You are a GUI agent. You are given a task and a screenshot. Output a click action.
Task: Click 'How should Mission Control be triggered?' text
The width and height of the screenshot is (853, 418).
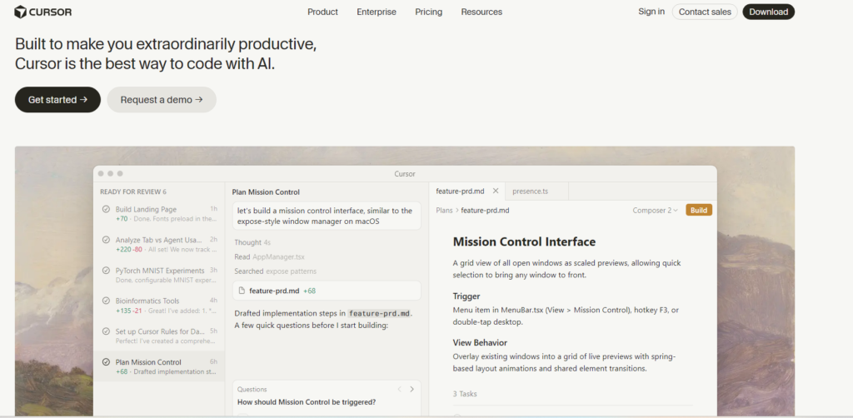pos(307,402)
